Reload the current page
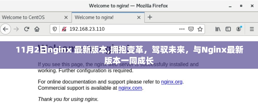Image resolution: width=258 pixels, height=110 pixels. [27, 29]
